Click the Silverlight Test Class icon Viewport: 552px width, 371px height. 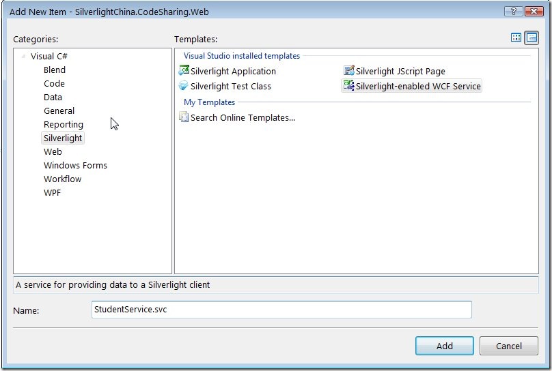(184, 86)
